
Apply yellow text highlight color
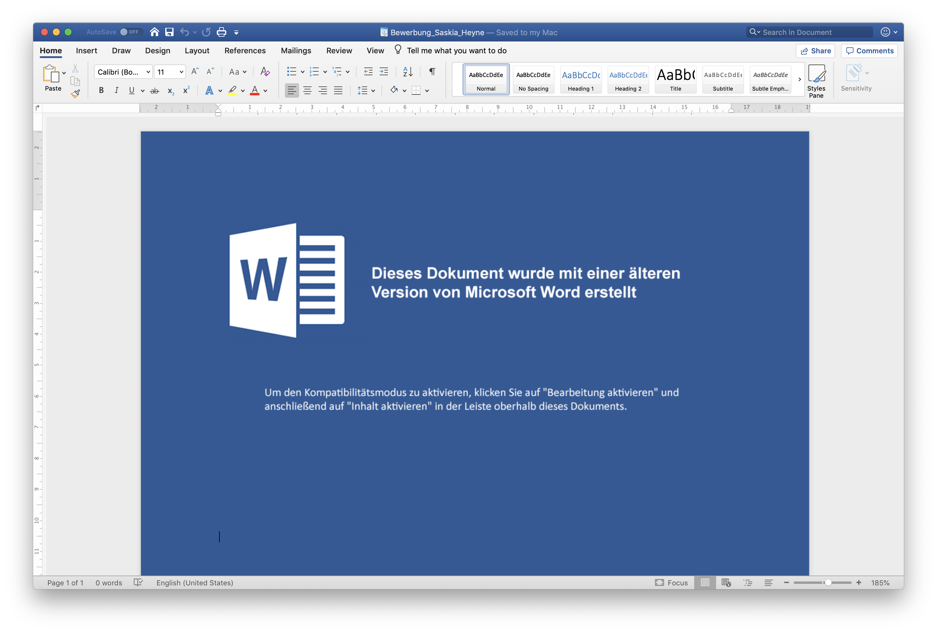(232, 90)
